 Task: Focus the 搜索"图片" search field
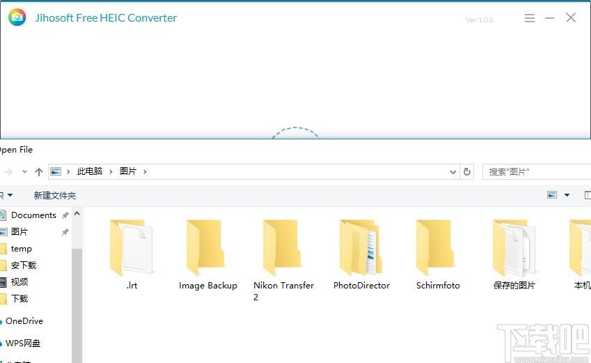pyautogui.click(x=537, y=171)
